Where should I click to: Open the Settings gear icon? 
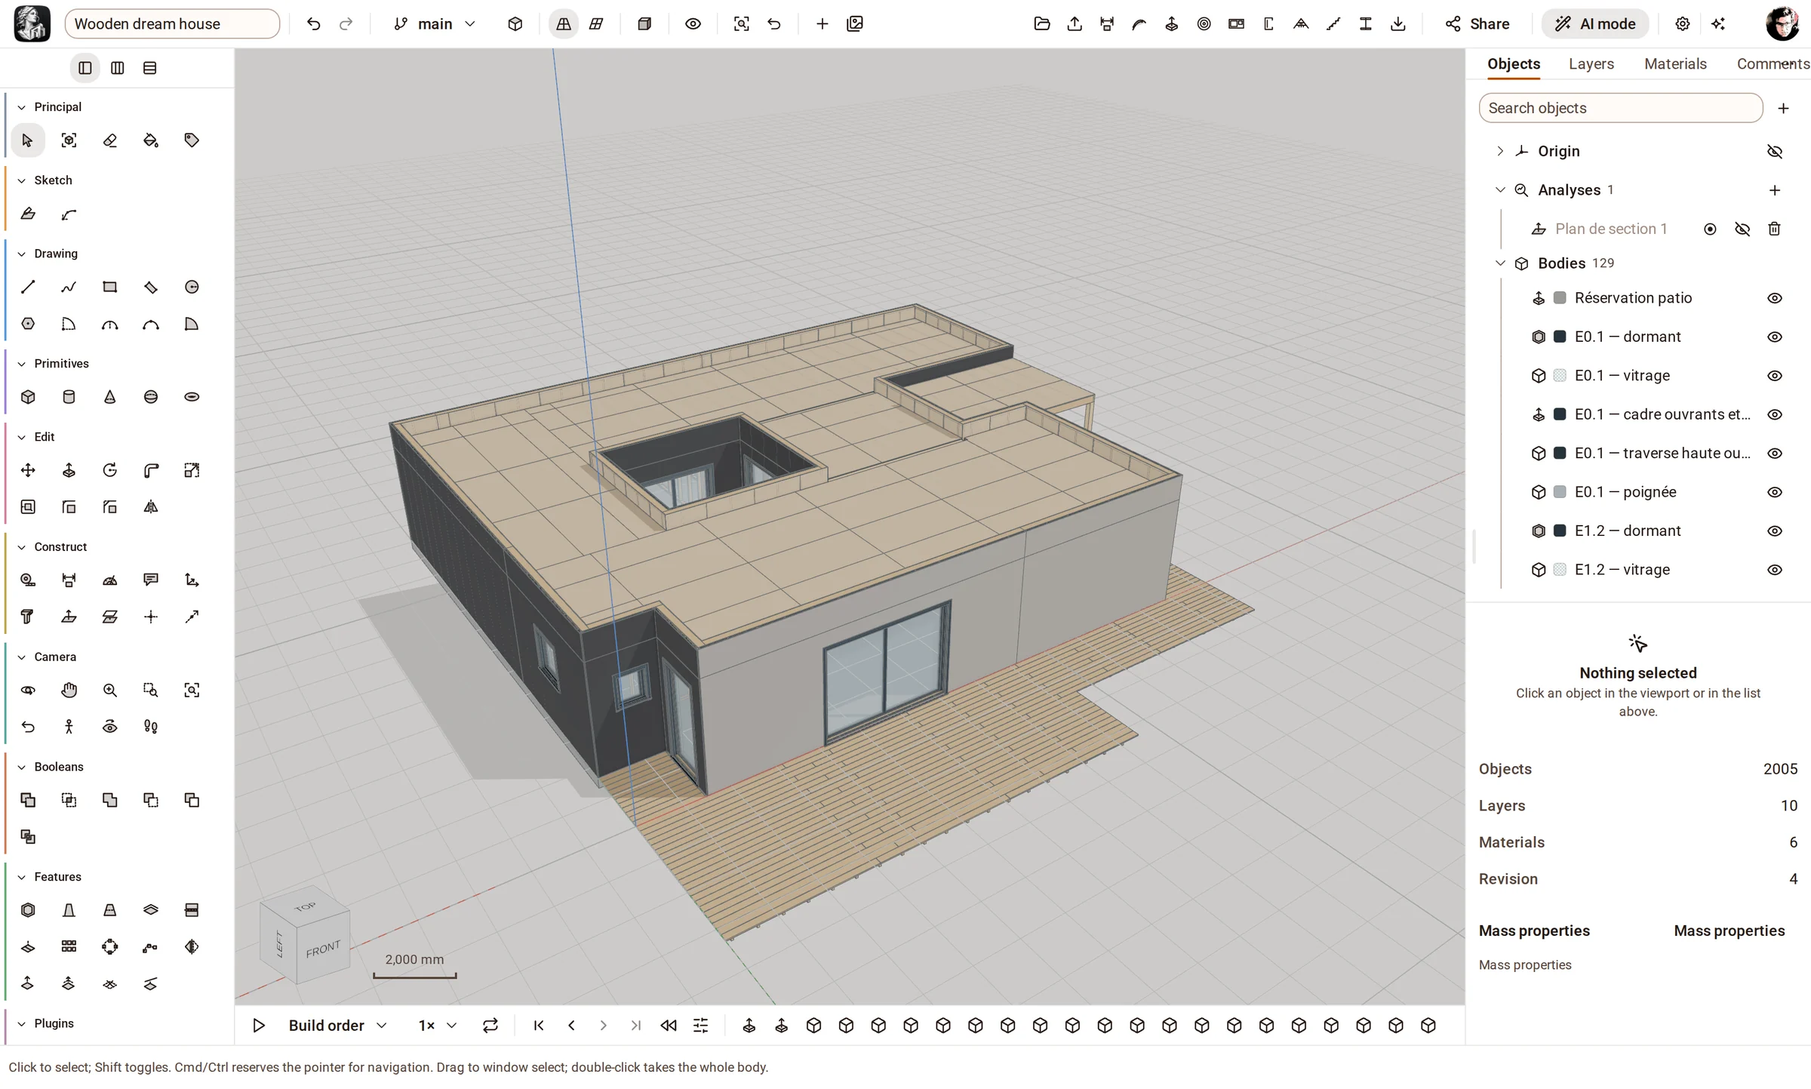pos(1682,24)
